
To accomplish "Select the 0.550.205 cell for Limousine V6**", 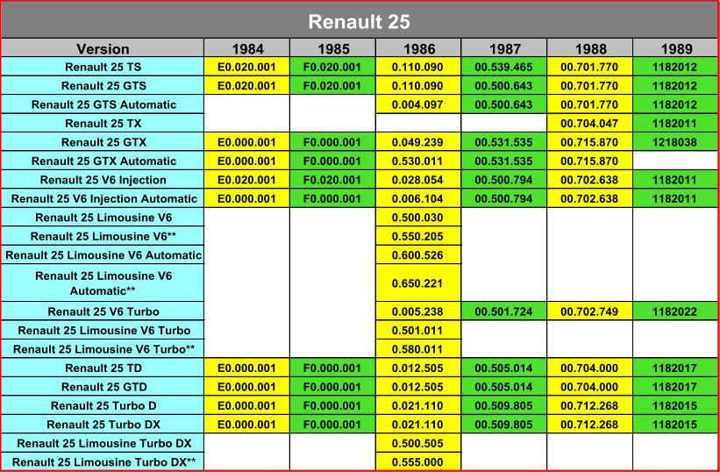I will click(x=417, y=236).
